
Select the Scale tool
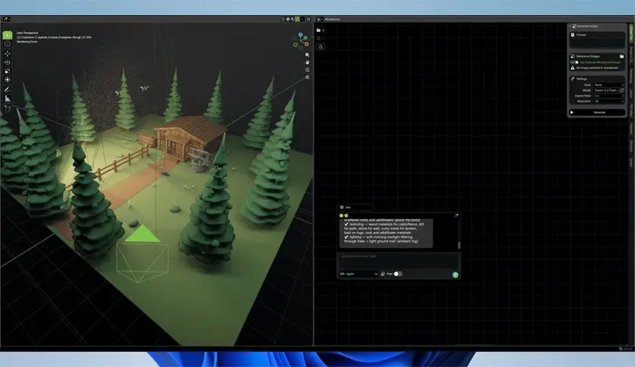[x=8, y=71]
